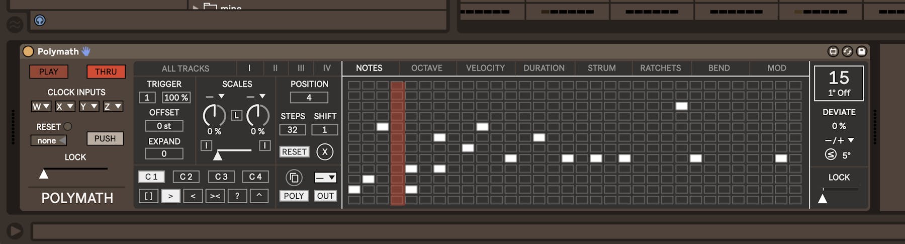The width and height of the screenshot is (905, 244).
Task: Open the Z clock input dropdown
Action: 113,106
